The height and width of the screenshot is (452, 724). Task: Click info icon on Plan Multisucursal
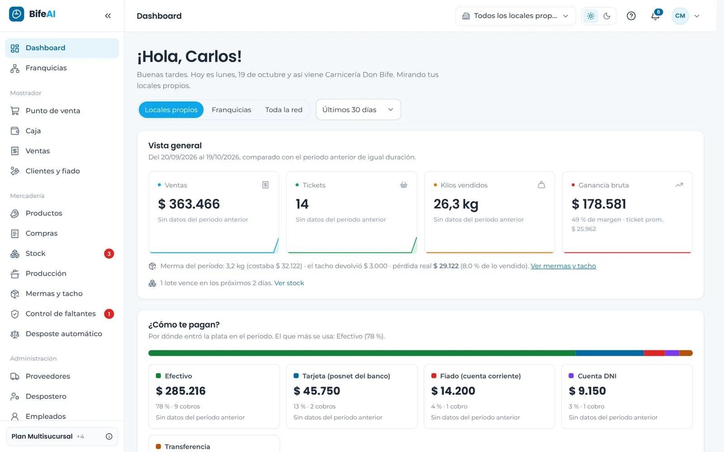(x=109, y=436)
